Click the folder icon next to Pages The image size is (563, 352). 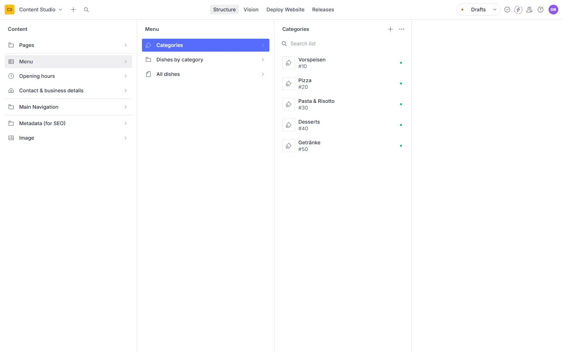11,45
